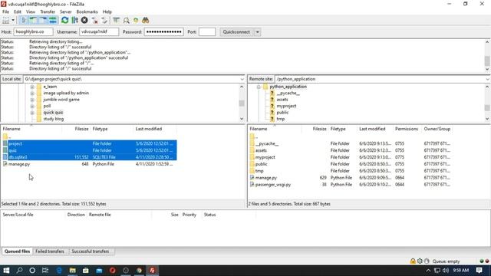This screenshot has height=276, width=491.
Task: Click the Host input field
Action: [33, 32]
